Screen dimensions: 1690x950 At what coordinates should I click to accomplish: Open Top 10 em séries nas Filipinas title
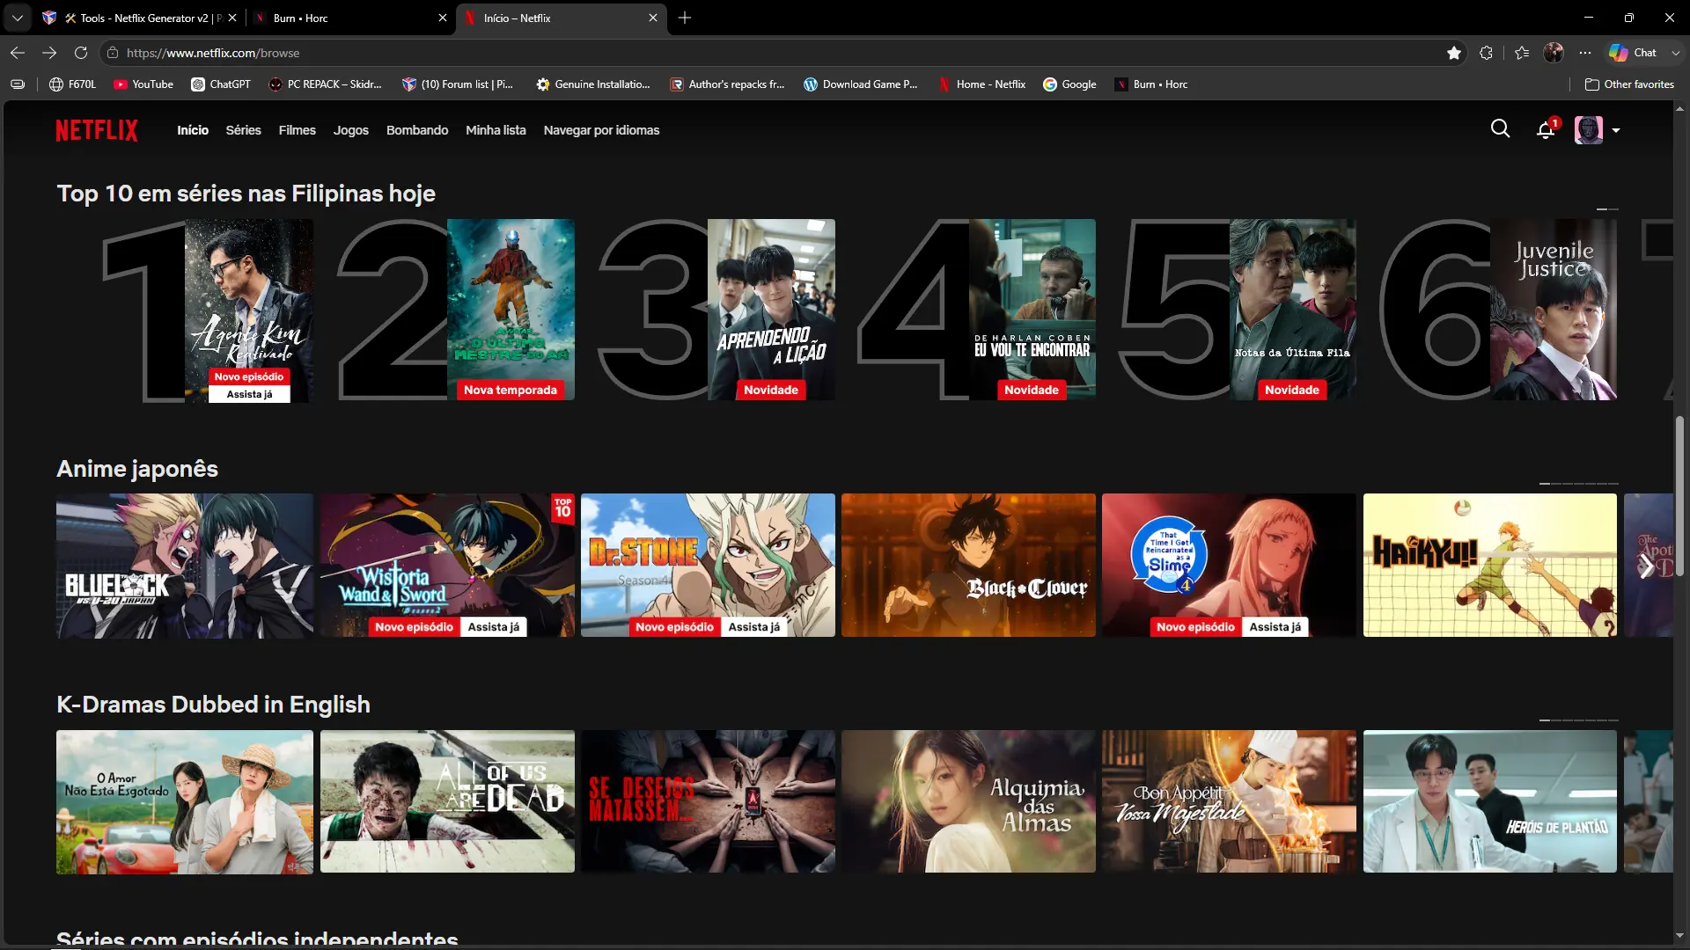(x=246, y=194)
